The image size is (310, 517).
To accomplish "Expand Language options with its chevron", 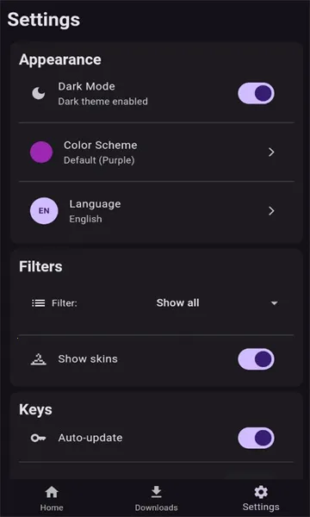I will 271,211.
